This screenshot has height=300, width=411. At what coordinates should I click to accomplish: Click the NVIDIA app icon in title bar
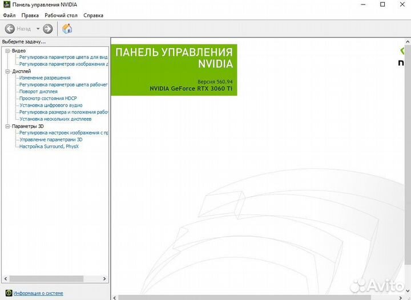pyautogui.click(x=6, y=5)
